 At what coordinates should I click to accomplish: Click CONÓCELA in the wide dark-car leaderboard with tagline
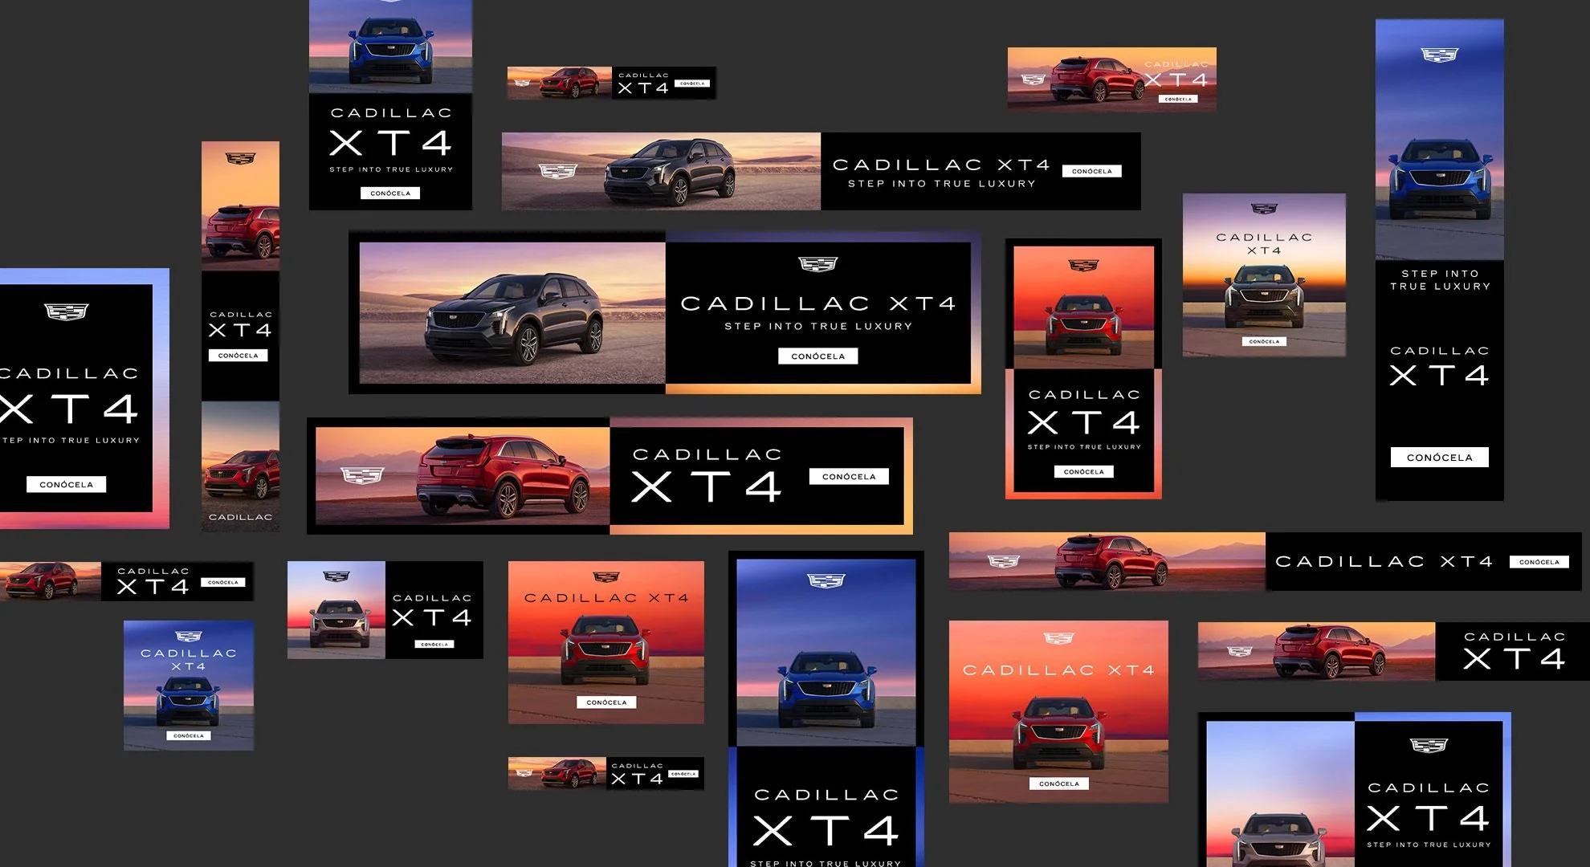coord(1092,171)
